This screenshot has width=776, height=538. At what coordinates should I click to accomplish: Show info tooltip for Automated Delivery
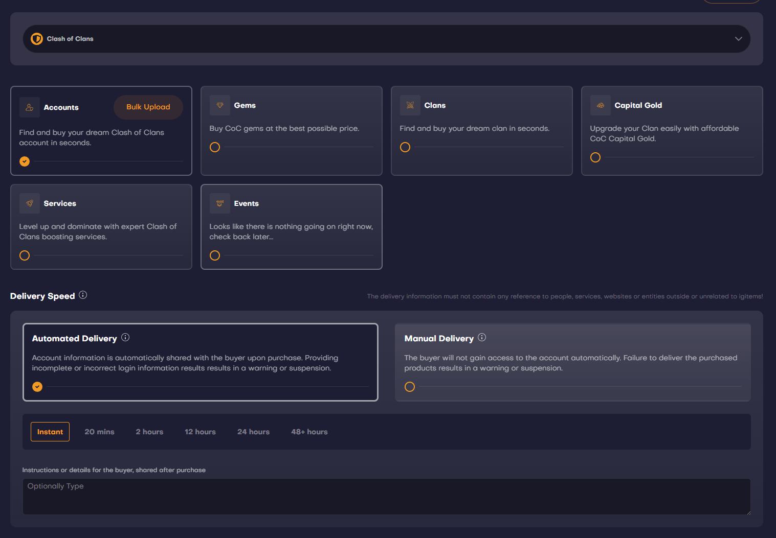click(125, 338)
